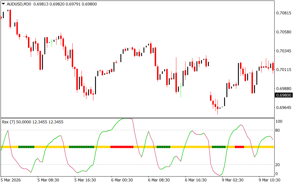Click the AUDUSD,M30 chart title text
Viewport: 295px width, 184px height.
tap(18, 4)
